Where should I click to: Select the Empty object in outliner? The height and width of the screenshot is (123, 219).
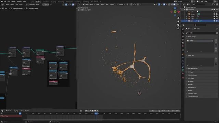pyautogui.click(x=192, y=16)
